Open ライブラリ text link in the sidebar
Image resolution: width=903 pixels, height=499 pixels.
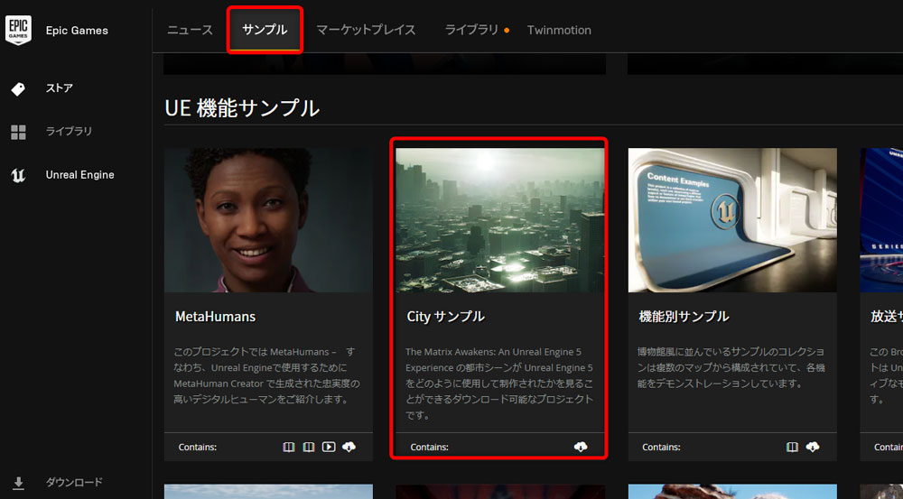tap(70, 132)
